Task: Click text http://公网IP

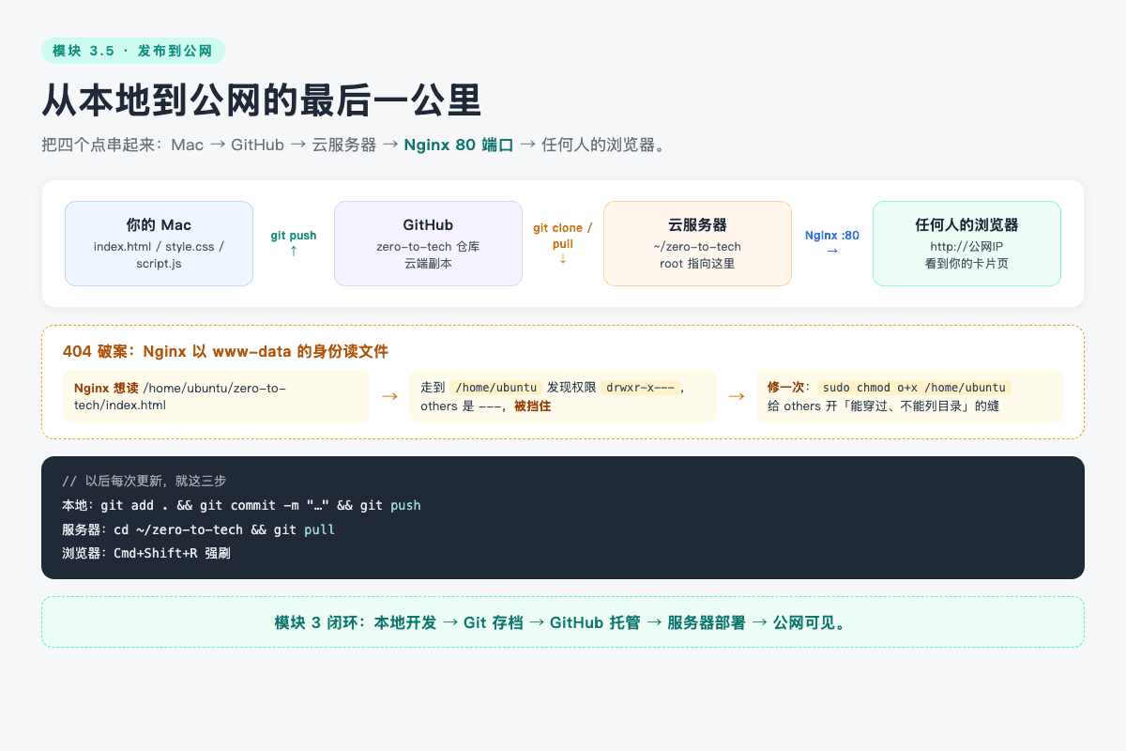Action: coord(966,247)
